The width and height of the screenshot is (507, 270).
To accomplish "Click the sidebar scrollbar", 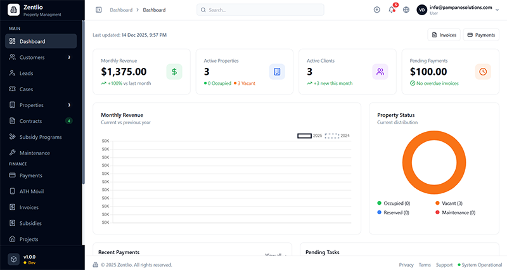I will (x=84, y=102).
